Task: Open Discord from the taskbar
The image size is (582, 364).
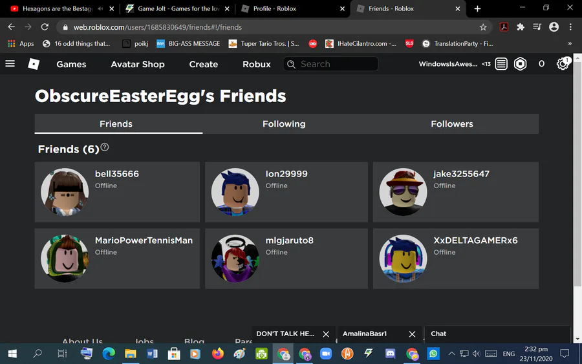Action: coord(390,354)
